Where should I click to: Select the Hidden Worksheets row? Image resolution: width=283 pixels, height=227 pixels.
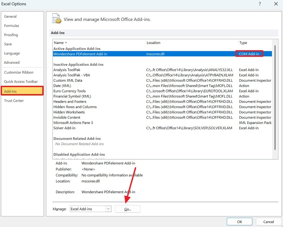pyautogui.click(x=162, y=112)
